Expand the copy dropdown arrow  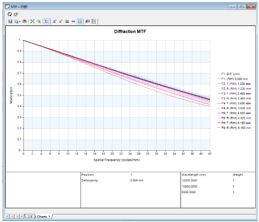(x=20, y=21)
